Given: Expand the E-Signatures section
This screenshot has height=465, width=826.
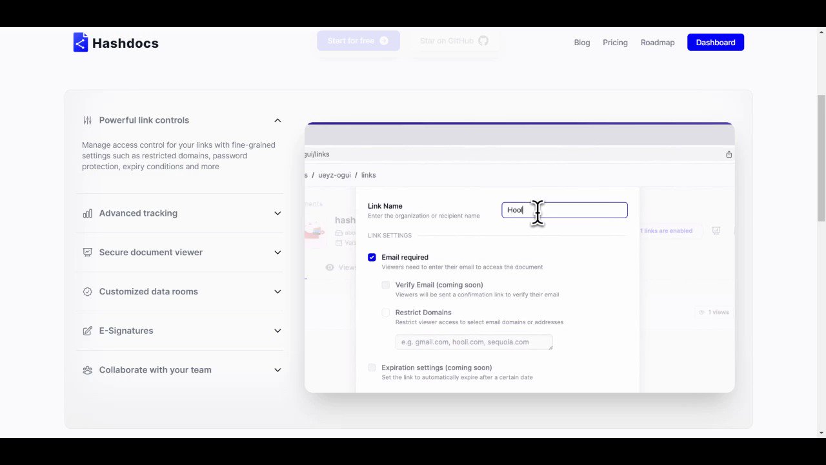Looking at the screenshot, I should pyautogui.click(x=277, y=331).
